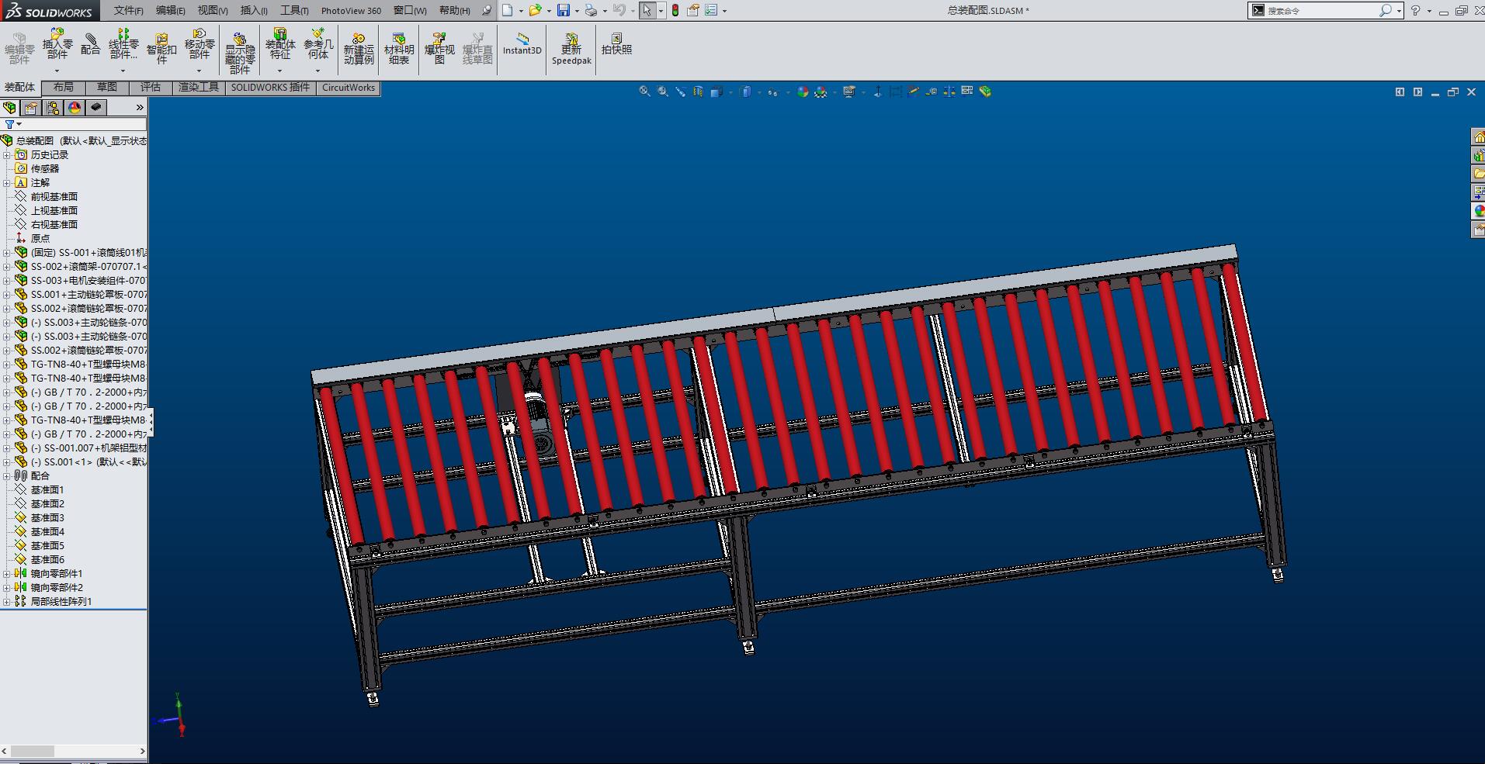Click the Print icon
The height and width of the screenshot is (764, 1485).
591,10
